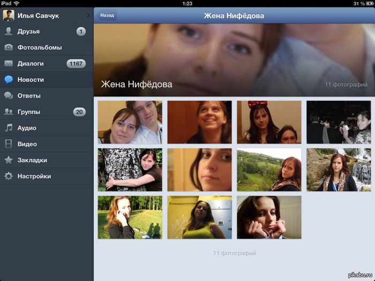This screenshot has width=375, height=281.
Task: Open photo of woman hugging birch tree
Action: [130, 170]
